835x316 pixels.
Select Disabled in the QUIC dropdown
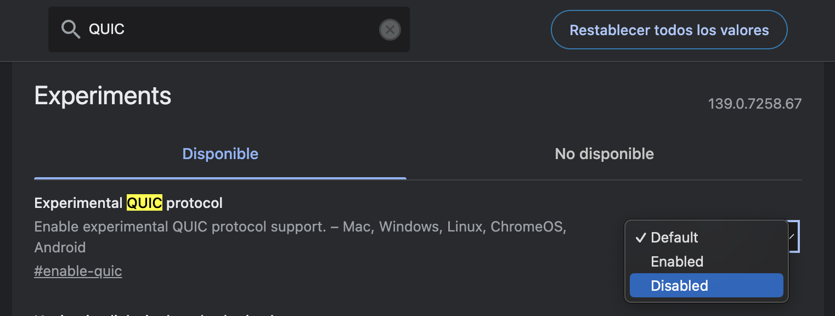[x=679, y=286]
